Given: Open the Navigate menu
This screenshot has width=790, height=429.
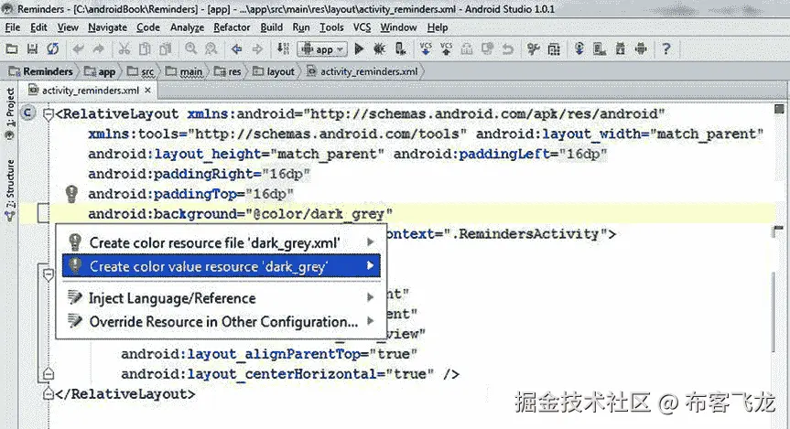Looking at the screenshot, I should point(107,27).
